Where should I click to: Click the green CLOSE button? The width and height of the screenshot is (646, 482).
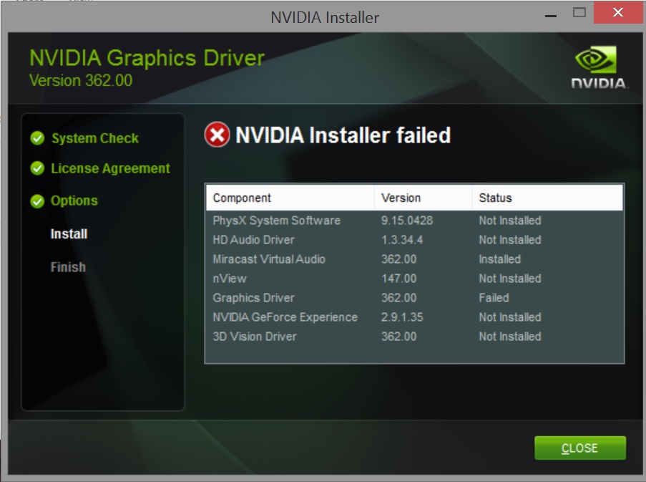(580, 448)
